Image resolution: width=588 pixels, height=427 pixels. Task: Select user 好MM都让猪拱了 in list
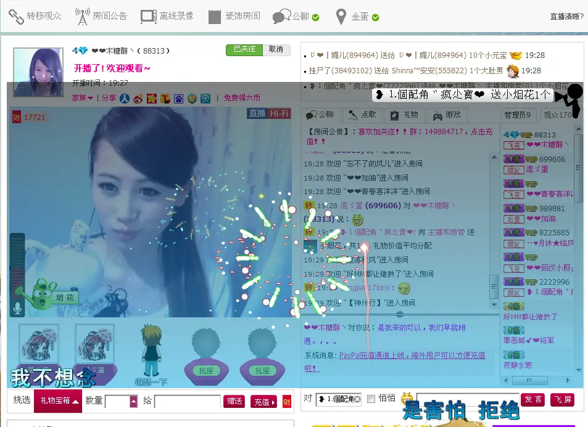coord(531,312)
